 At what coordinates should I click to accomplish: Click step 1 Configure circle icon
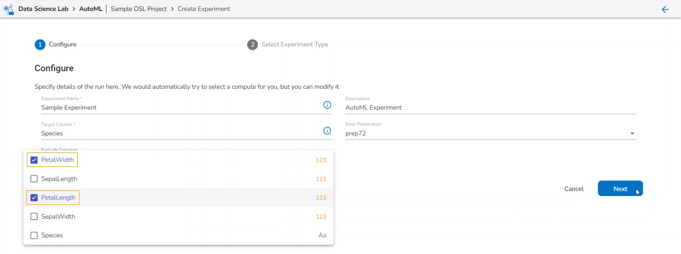pyautogui.click(x=40, y=45)
